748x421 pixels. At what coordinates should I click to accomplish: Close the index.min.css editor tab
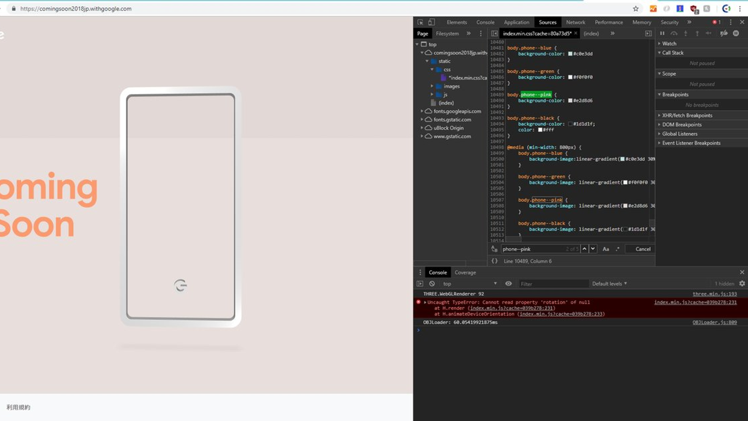[x=575, y=33]
